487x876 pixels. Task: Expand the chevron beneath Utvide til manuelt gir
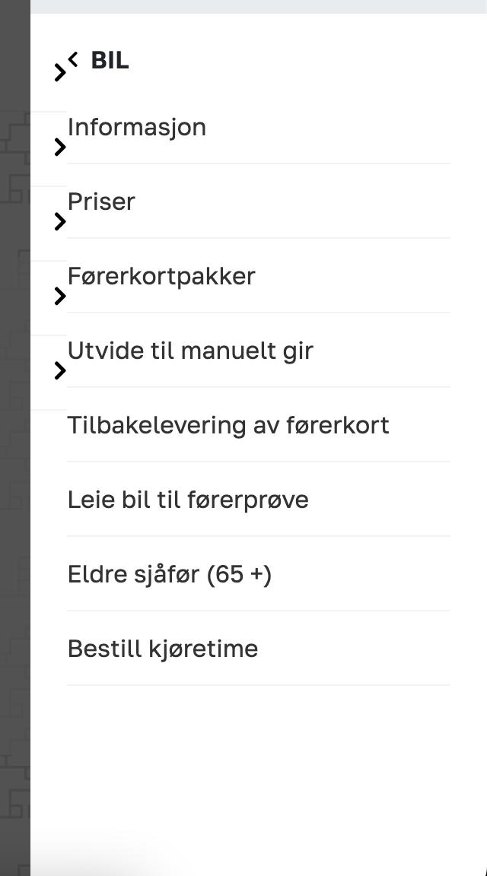tap(60, 371)
